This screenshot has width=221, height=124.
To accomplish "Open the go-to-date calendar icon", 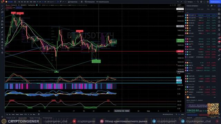I will pos(39,114).
